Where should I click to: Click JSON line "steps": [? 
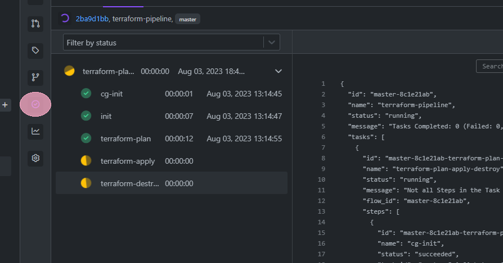pos(381,211)
